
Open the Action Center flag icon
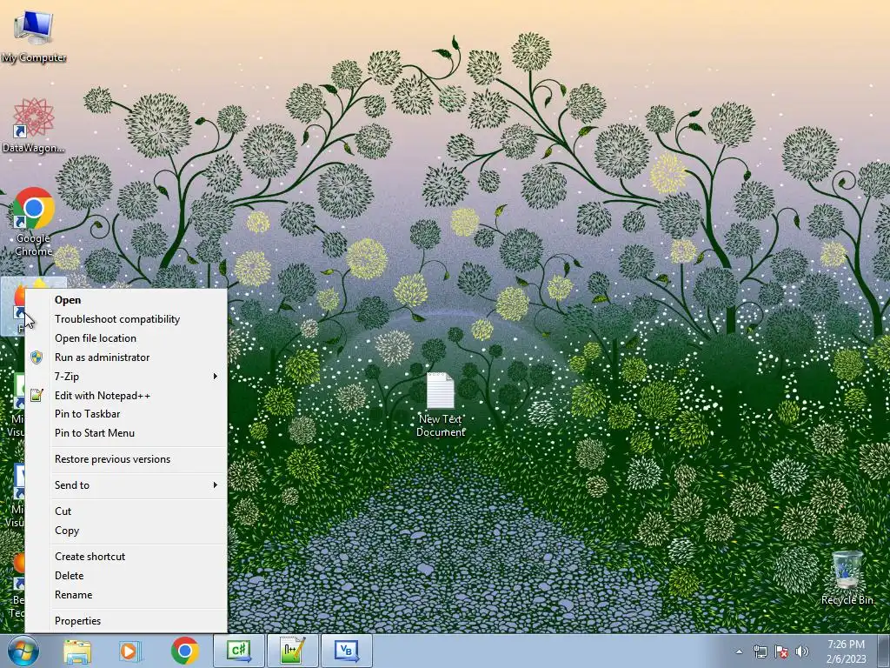coord(781,651)
